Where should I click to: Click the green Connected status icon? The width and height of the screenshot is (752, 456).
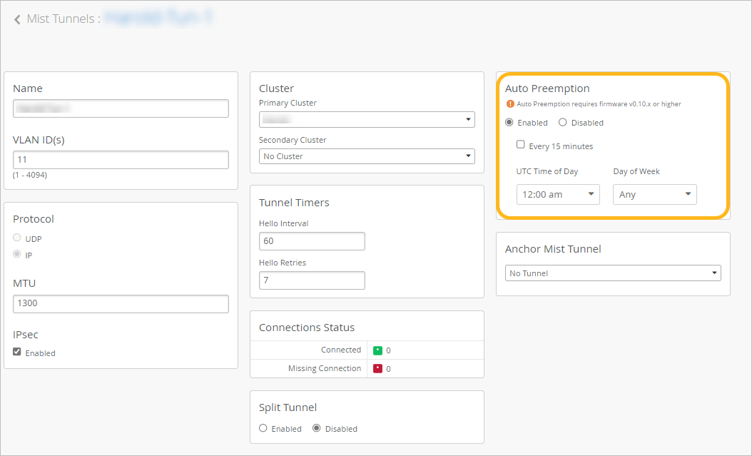pos(378,350)
